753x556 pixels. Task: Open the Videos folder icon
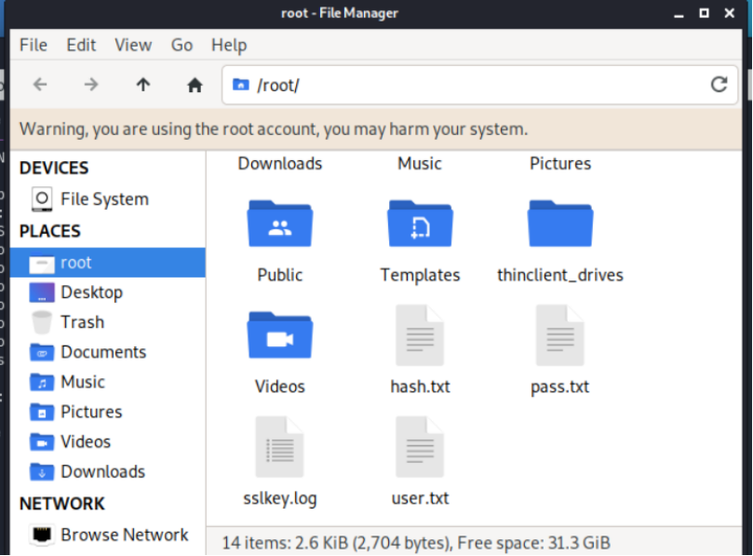(x=280, y=335)
